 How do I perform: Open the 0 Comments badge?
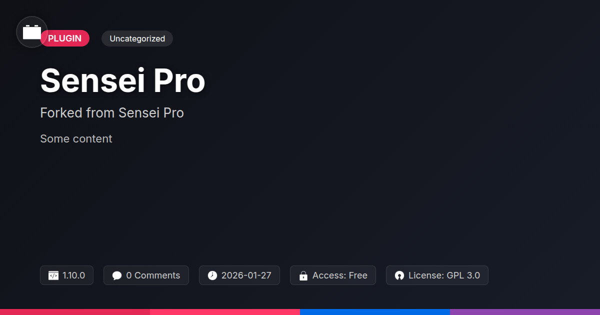146,275
